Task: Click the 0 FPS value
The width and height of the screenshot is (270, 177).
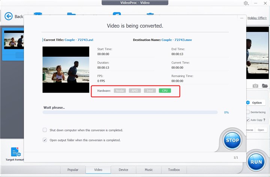Action: pos(101,81)
